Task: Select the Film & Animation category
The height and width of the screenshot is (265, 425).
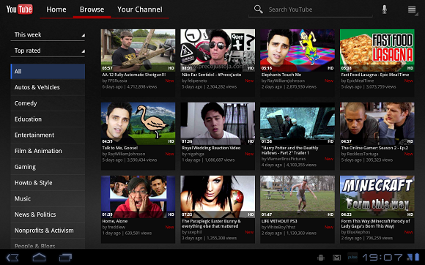Action: (x=48, y=151)
